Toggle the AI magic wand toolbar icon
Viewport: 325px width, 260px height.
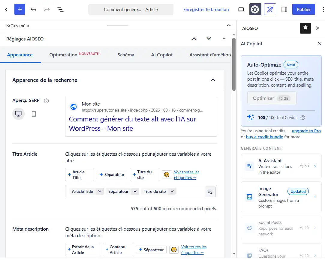(x=270, y=9)
